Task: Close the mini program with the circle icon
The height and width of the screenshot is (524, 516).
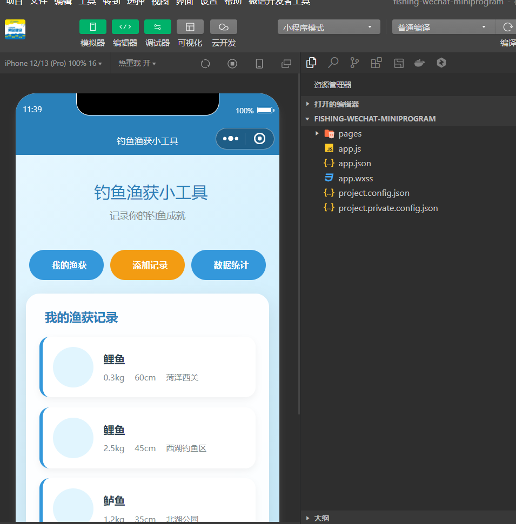Action: 260,139
